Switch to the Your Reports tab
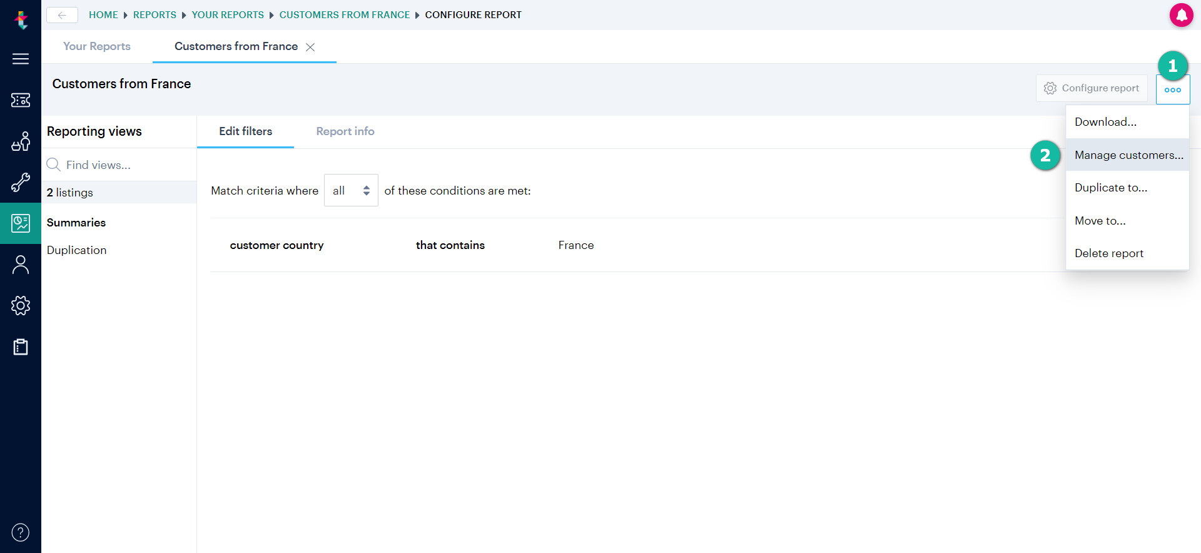Image resolution: width=1201 pixels, height=553 pixels. point(97,46)
